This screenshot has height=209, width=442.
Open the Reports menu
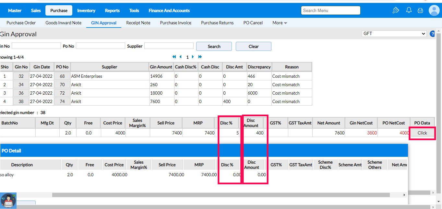112,10
